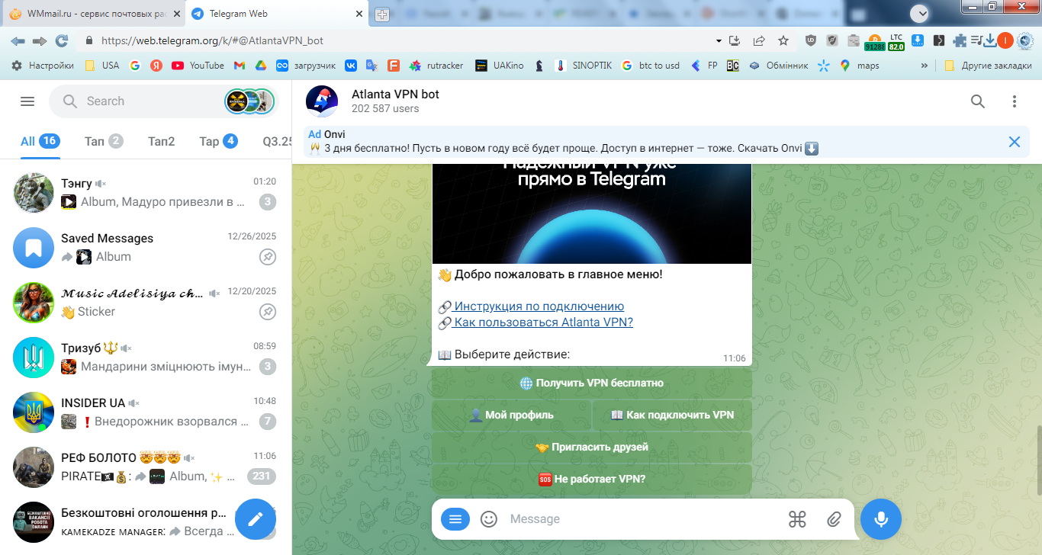Click the browser forward arrow
The width and height of the screenshot is (1042, 555).
pyautogui.click(x=40, y=41)
